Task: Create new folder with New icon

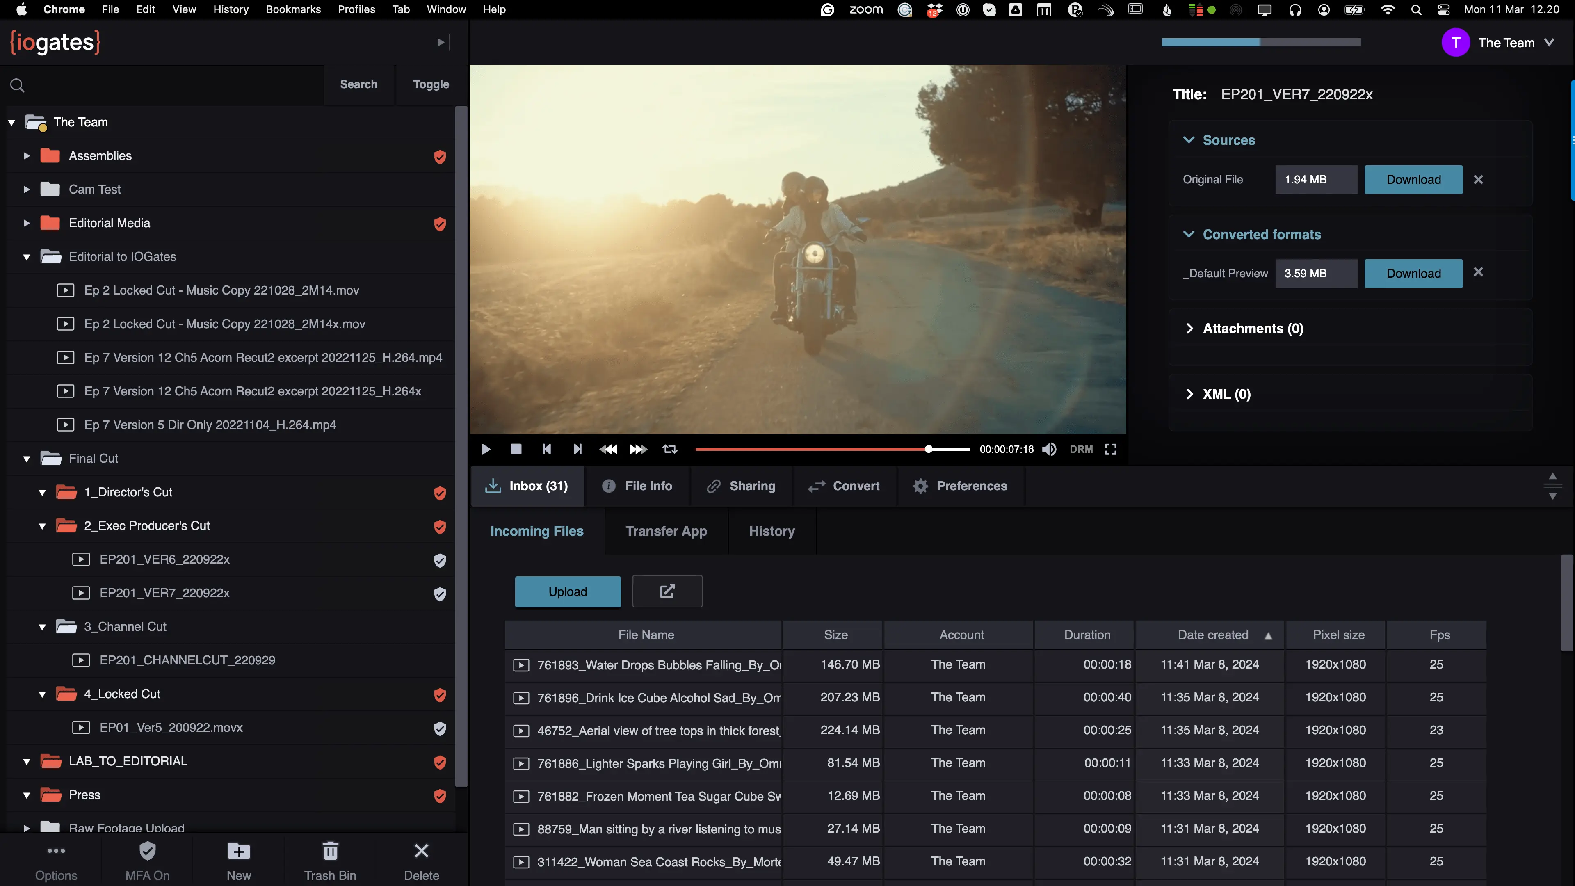Action: tap(238, 861)
